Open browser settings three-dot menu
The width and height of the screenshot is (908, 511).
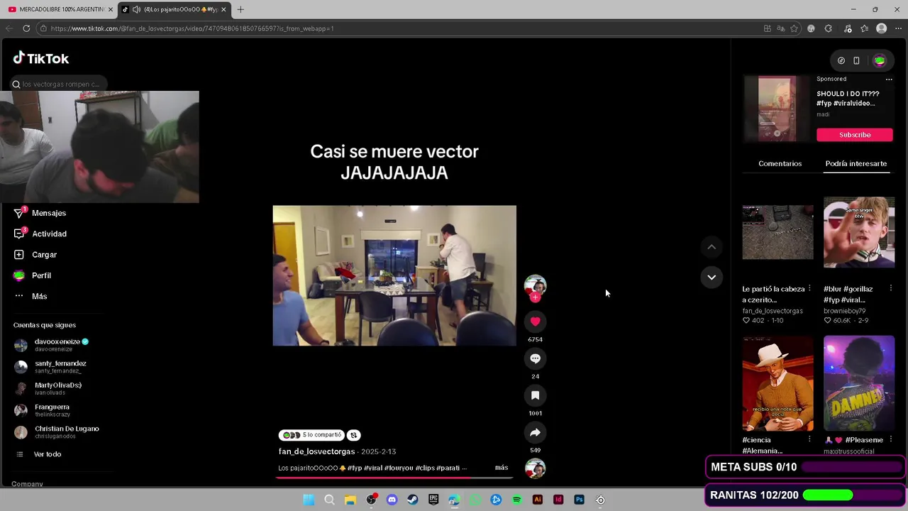click(x=898, y=28)
